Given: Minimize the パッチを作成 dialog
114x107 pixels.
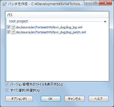Looking at the screenshot, I should [x=88, y=3].
